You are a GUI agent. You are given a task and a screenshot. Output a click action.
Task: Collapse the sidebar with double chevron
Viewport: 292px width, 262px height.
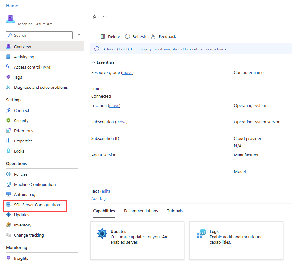[79, 35]
